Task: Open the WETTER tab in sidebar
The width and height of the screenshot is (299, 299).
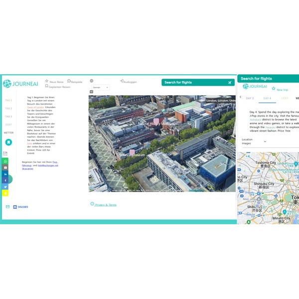Action: (x=8, y=133)
